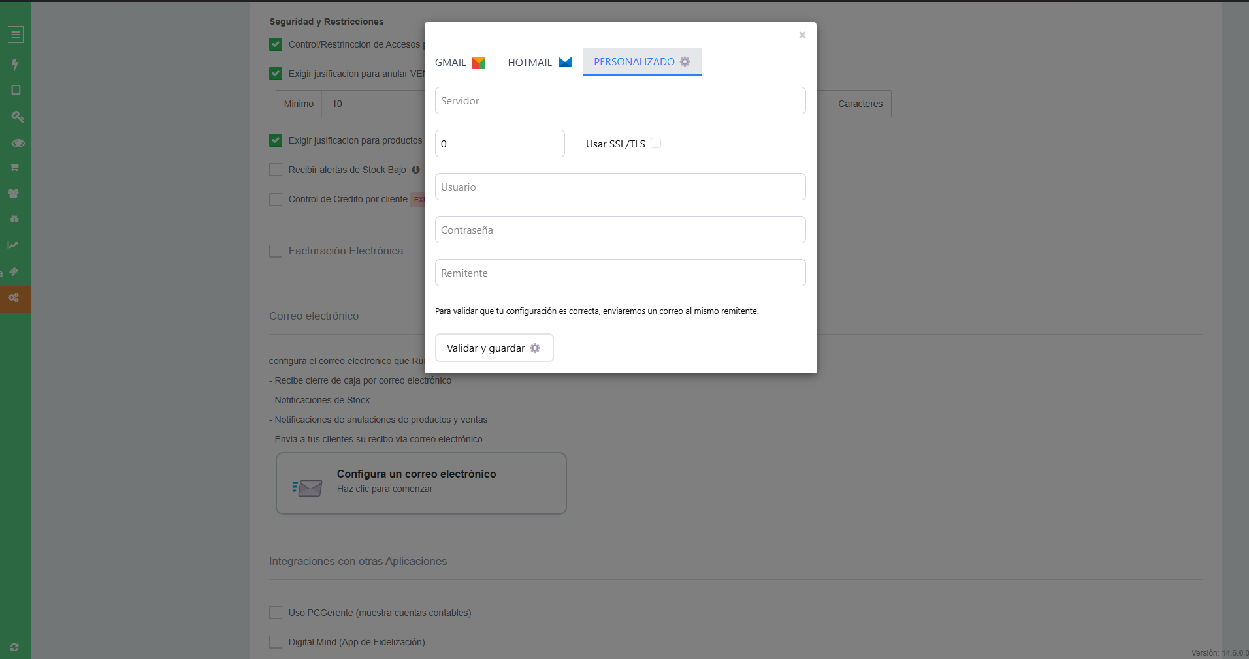Click the port number field showing 0

tap(500, 144)
